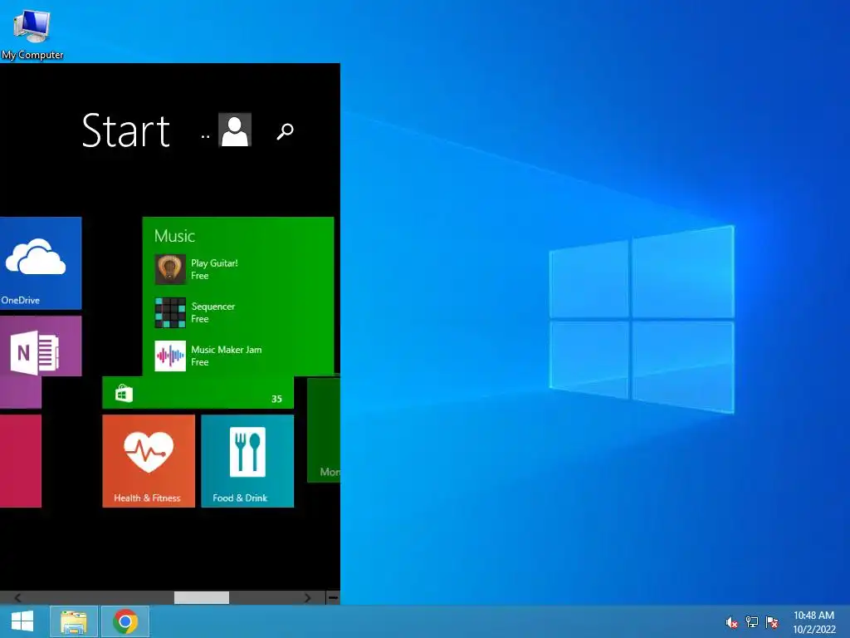Open the dark green Money tile
This screenshot has width=850, height=638.
point(324,429)
